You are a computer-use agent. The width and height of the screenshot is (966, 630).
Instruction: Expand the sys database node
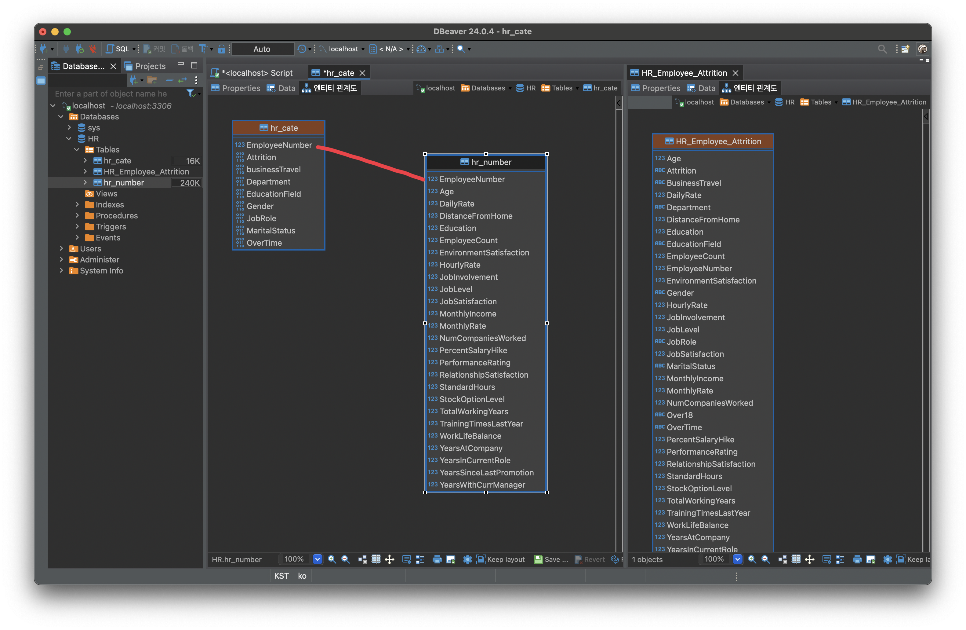[x=69, y=127]
